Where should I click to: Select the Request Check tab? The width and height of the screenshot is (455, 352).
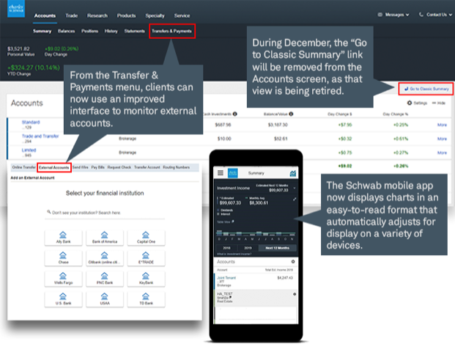coord(119,167)
